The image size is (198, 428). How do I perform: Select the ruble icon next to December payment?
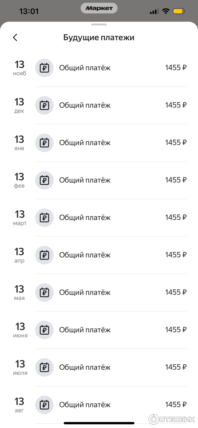tap(44, 105)
